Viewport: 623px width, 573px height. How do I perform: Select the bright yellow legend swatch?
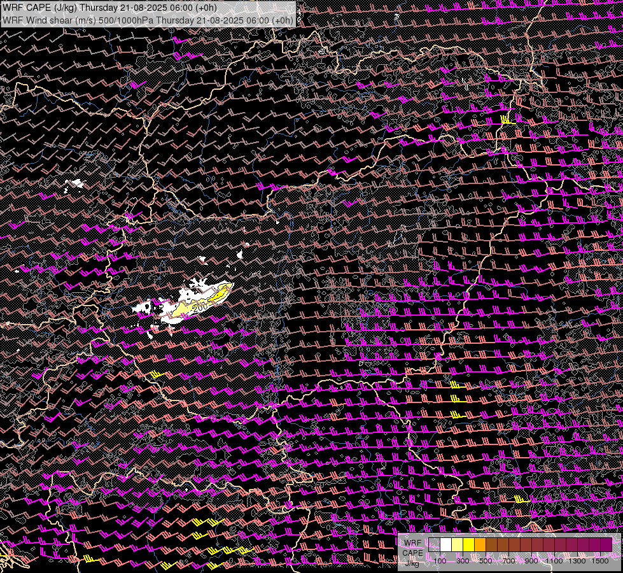coord(468,545)
